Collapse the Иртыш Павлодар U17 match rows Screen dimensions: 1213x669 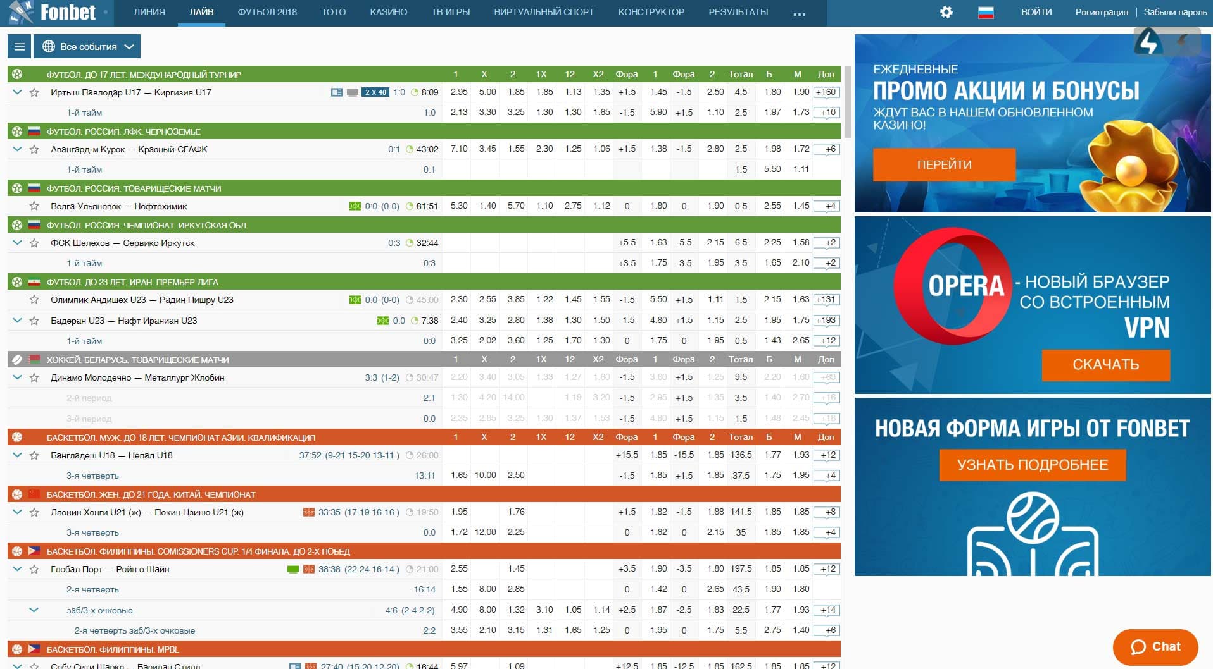[17, 92]
